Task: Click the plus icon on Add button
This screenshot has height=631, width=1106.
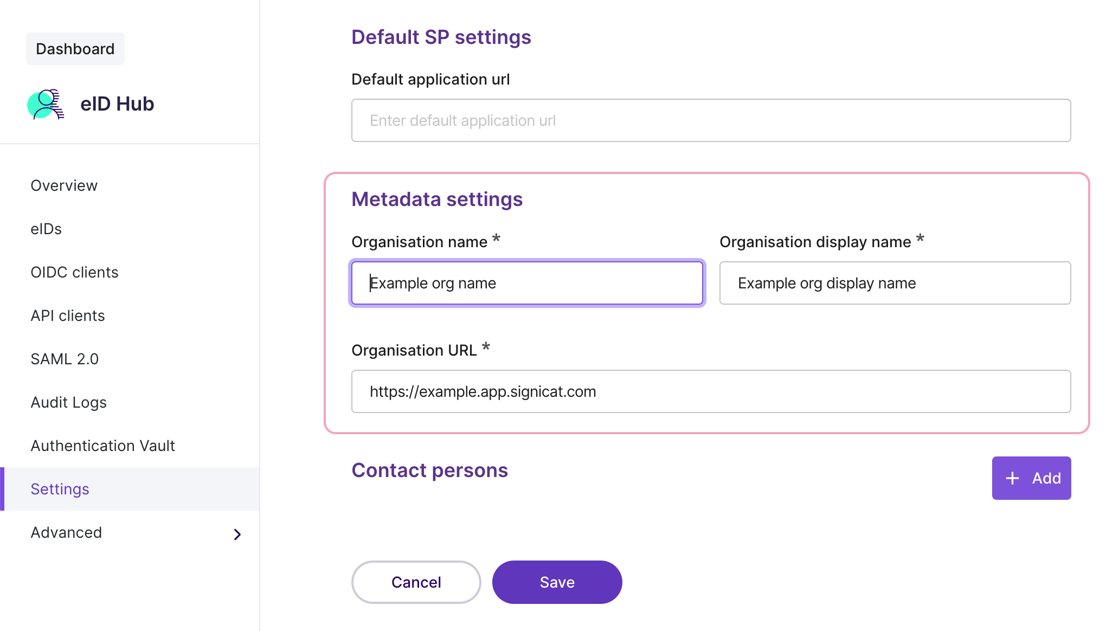Action: pos(1012,478)
